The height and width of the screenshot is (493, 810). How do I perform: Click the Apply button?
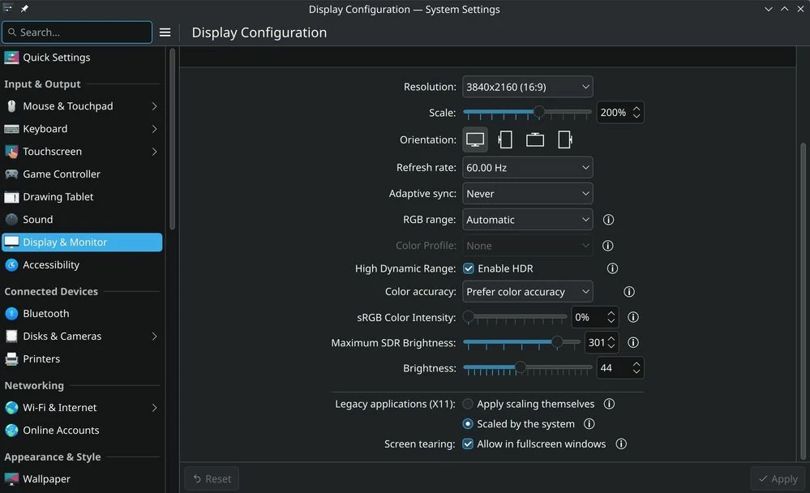point(778,479)
